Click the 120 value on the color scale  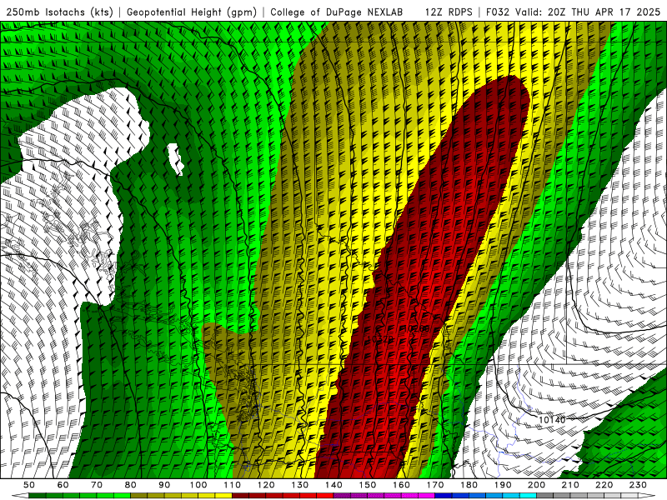(266, 485)
